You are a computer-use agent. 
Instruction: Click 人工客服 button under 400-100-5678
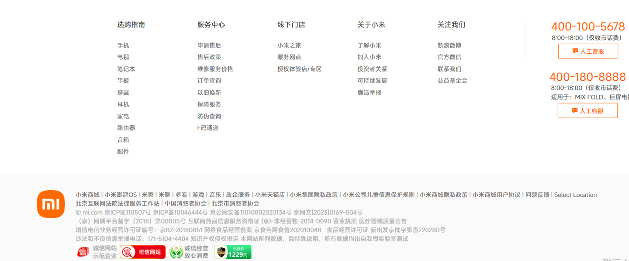coord(588,51)
